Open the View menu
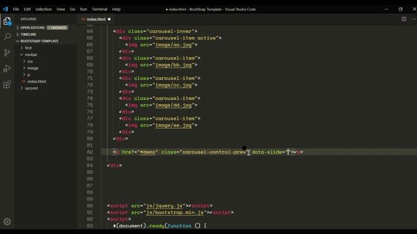Screen dimensions: 417x234 (61, 9)
